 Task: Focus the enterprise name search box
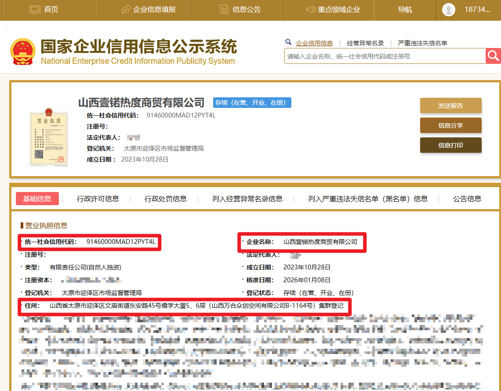385,56
